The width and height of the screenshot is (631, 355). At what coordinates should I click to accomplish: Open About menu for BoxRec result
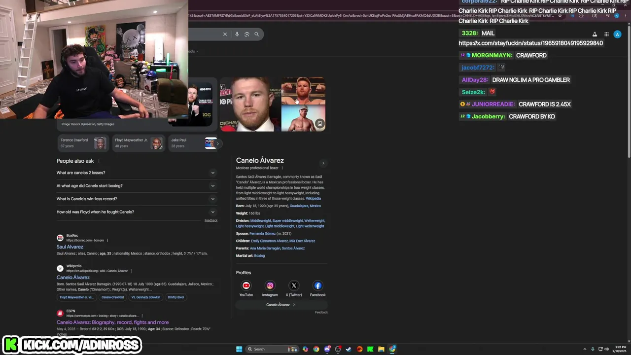pos(107,240)
